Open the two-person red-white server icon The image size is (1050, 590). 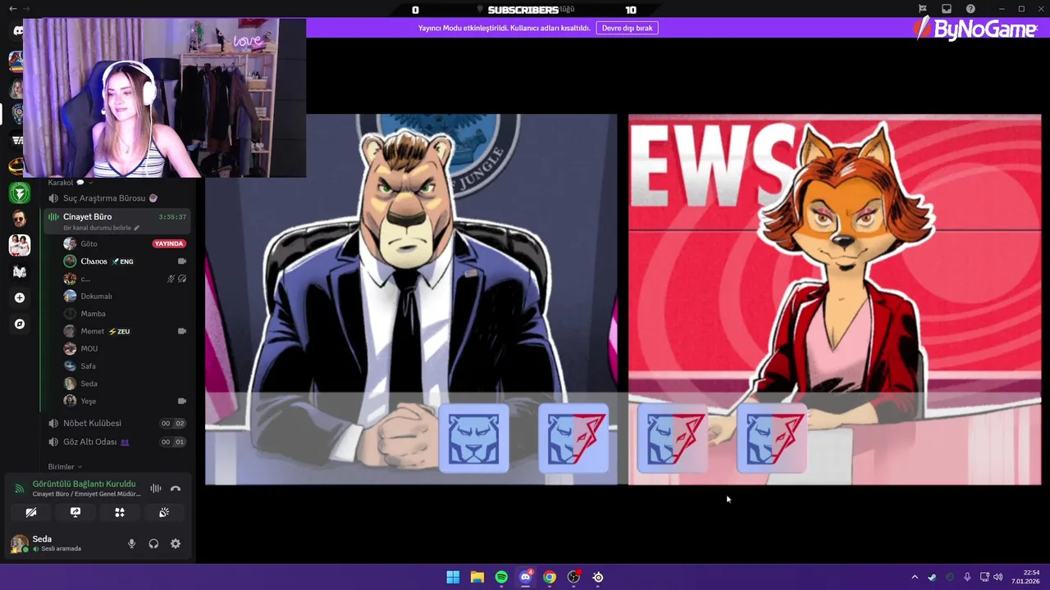click(x=20, y=245)
